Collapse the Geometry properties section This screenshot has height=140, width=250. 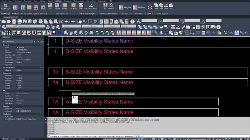click(41, 73)
